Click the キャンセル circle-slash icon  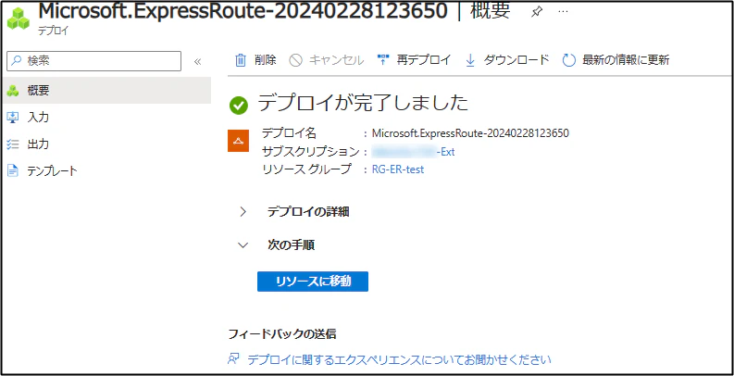[296, 60]
